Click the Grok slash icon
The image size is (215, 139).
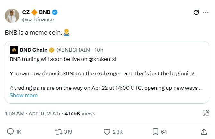point(196,12)
